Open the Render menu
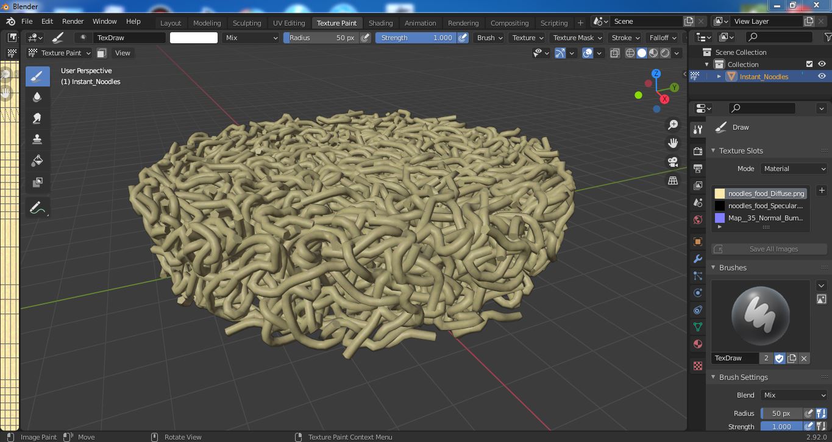This screenshot has height=442, width=832. tap(73, 21)
